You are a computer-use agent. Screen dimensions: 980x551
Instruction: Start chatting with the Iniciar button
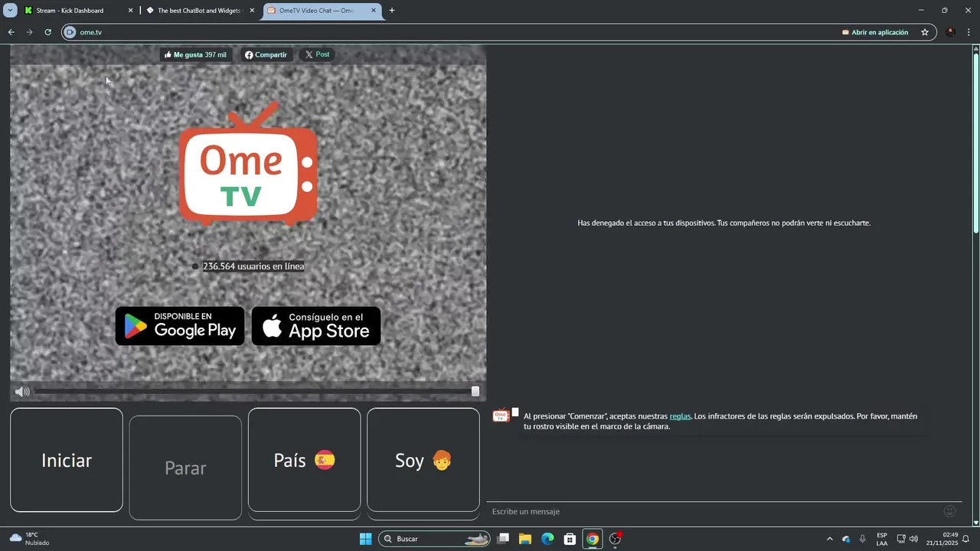pos(67,460)
